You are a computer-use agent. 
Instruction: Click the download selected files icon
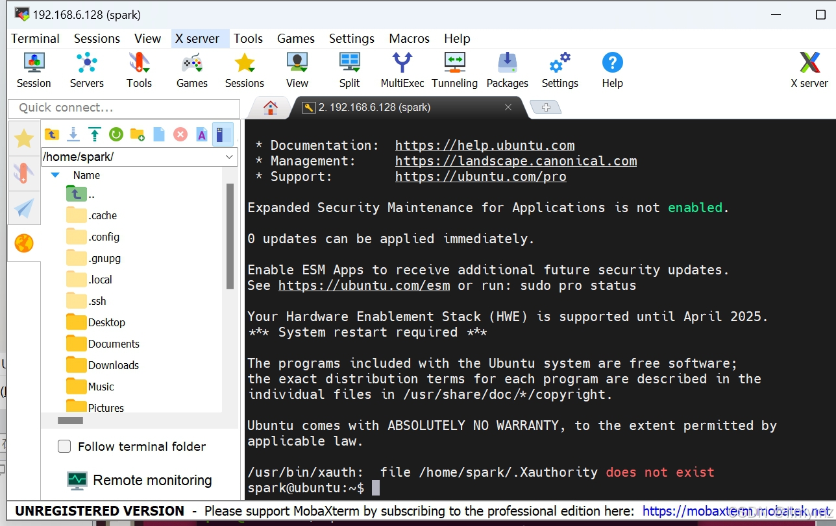click(73, 134)
